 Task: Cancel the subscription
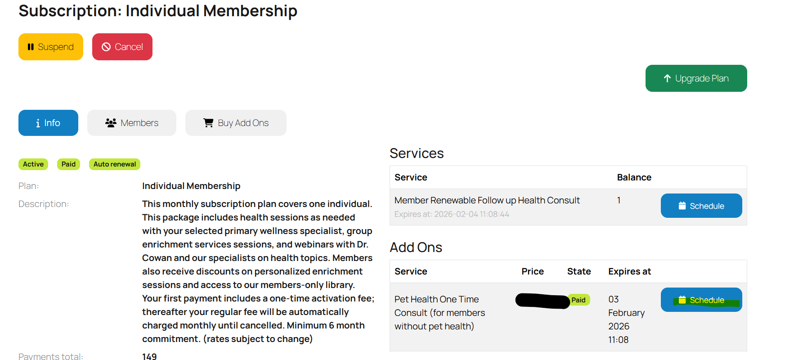coord(122,47)
